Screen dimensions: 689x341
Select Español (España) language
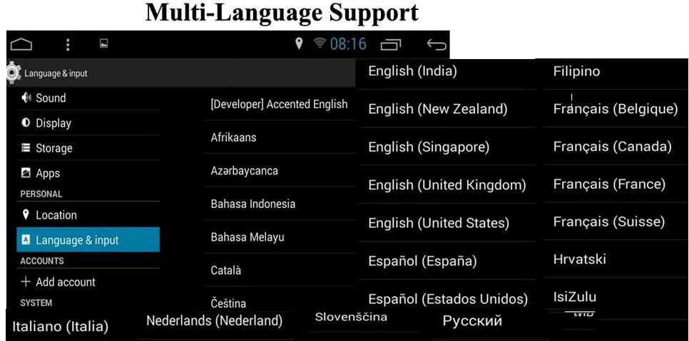[447, 261]
